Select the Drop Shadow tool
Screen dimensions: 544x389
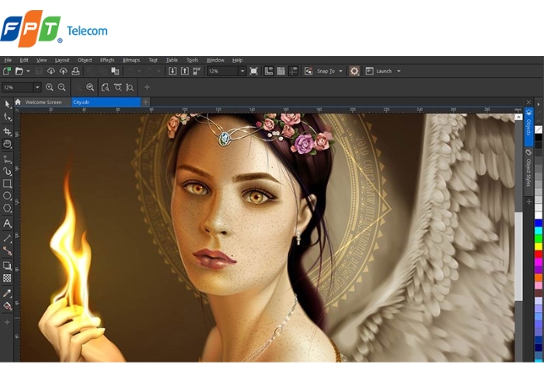click(x=7, y=266)
